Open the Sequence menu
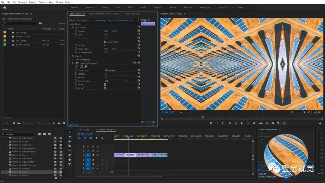This screenshot has width=325, height=183. pos(23,2)
